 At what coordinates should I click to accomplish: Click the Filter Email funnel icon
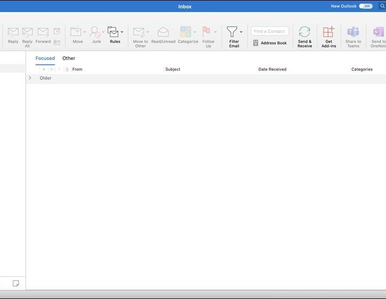pyautogui.click(x=232, y=32)
